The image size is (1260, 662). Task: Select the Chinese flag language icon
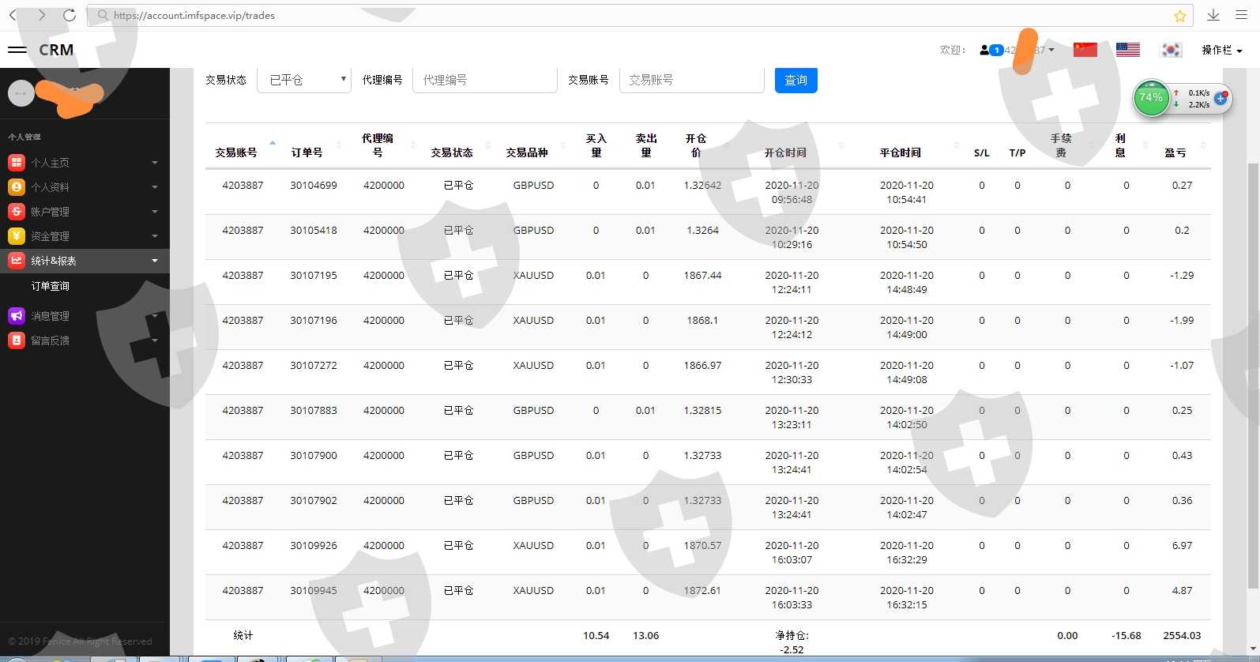click(1085, 50)
